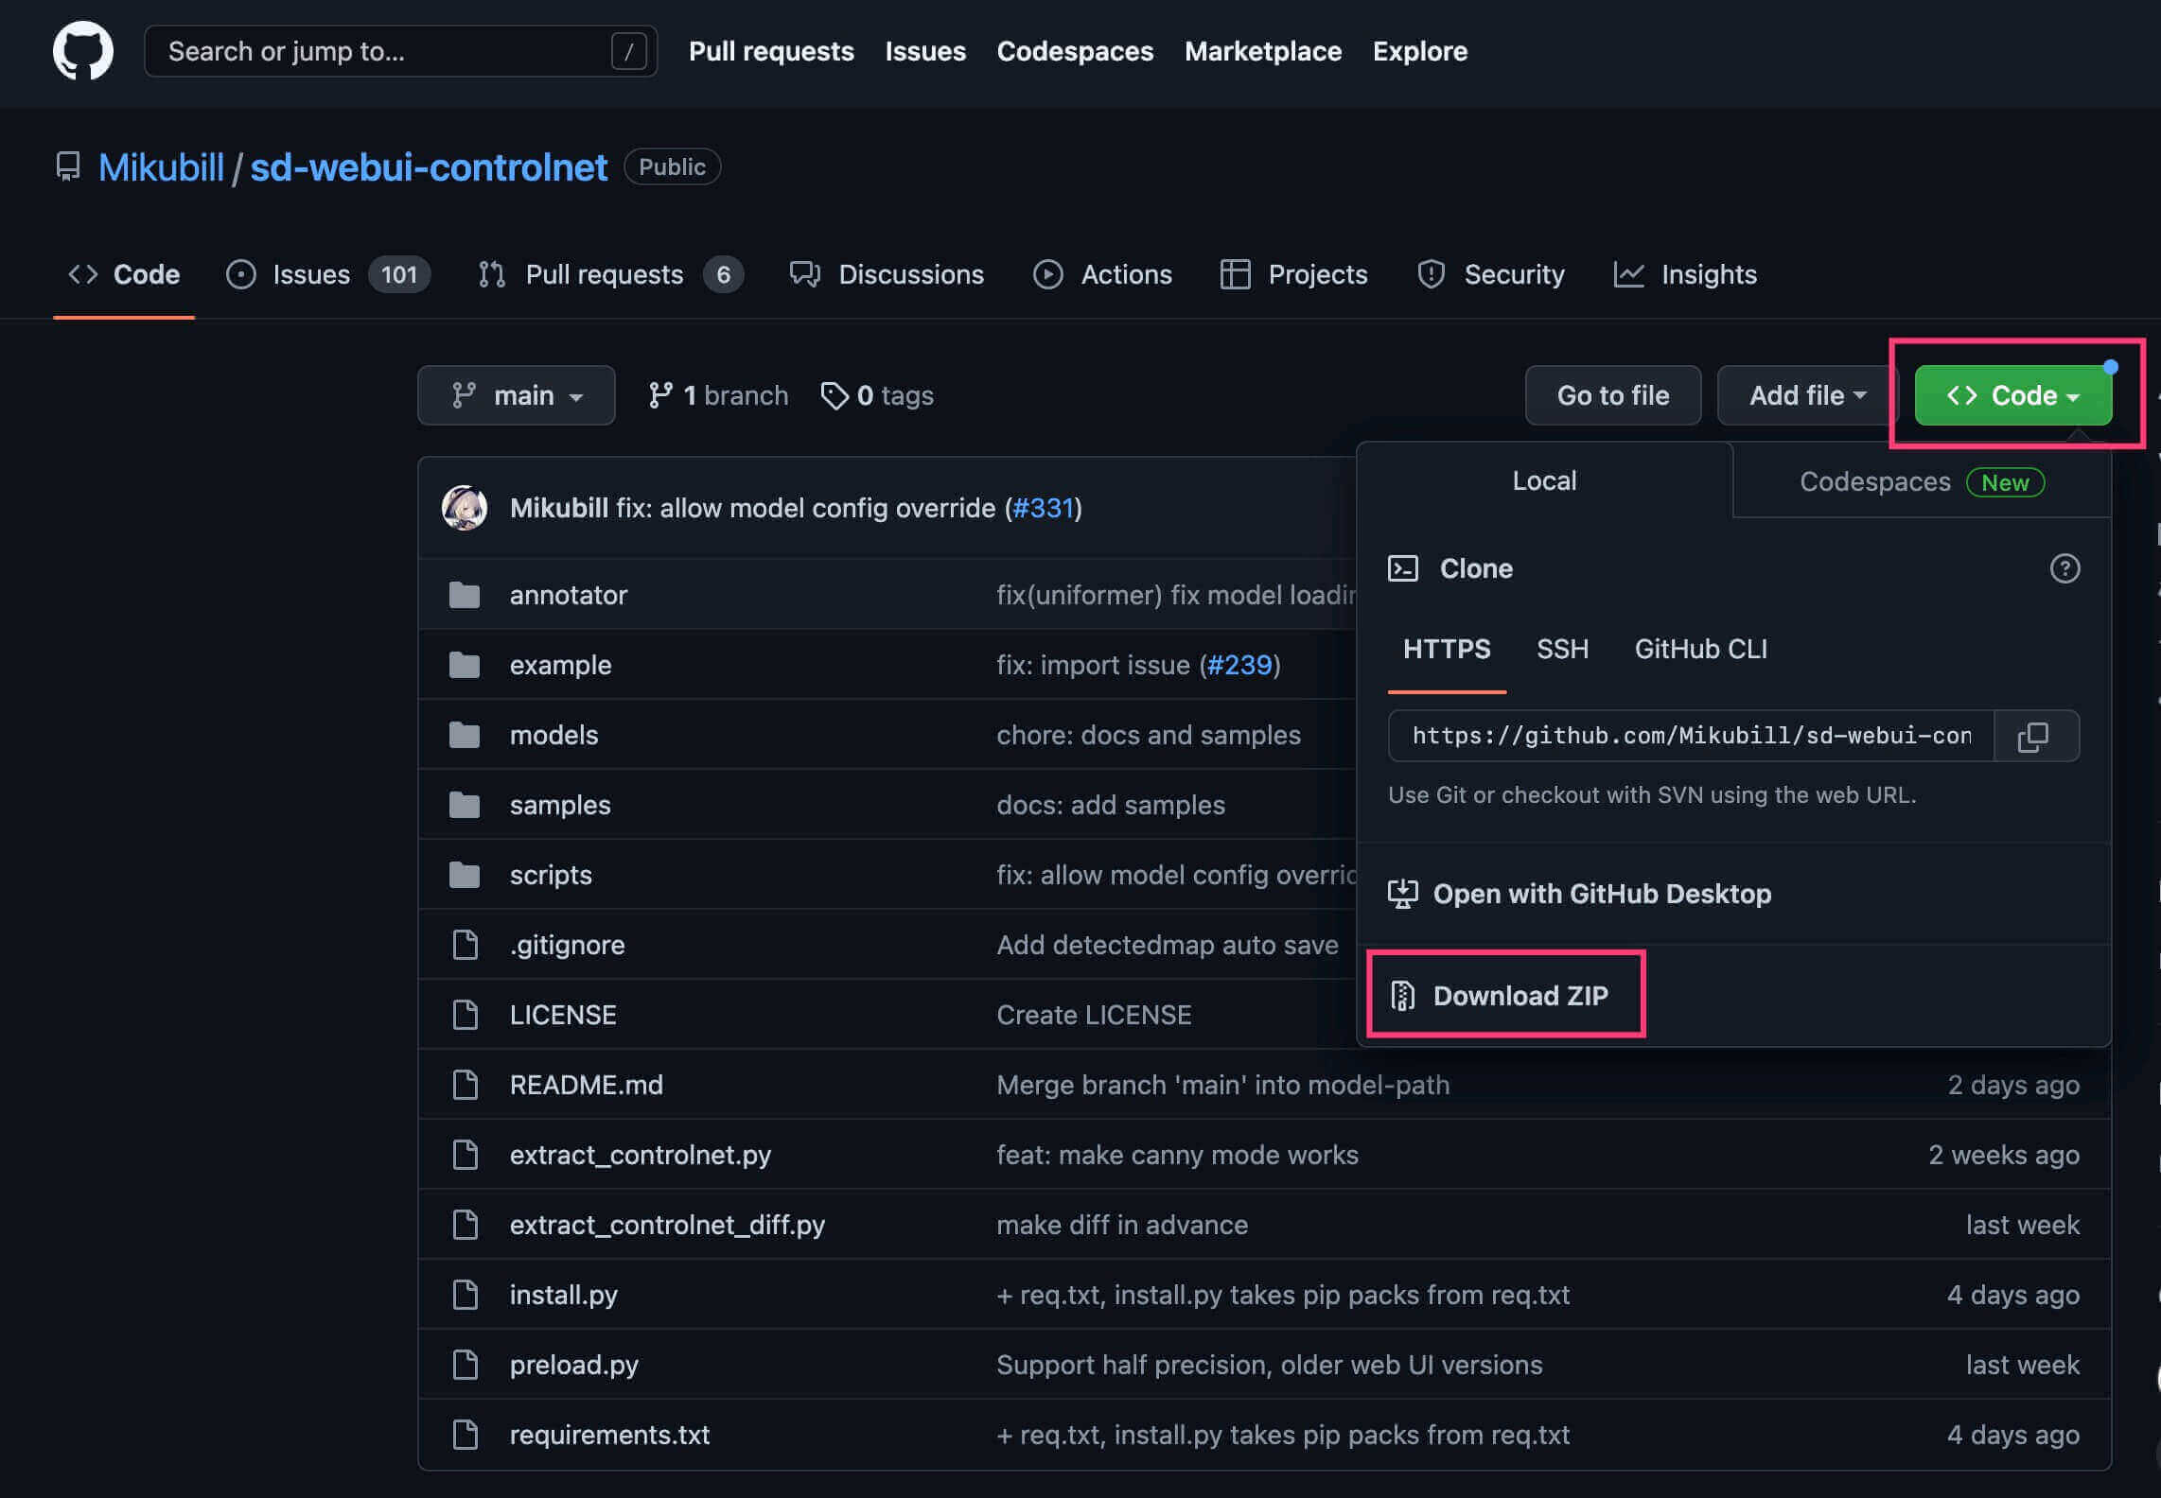The width and height of the screenshot is (2161, 1498).
Task: Select the SSH clone option
Action: click(x=1562, y=649)
